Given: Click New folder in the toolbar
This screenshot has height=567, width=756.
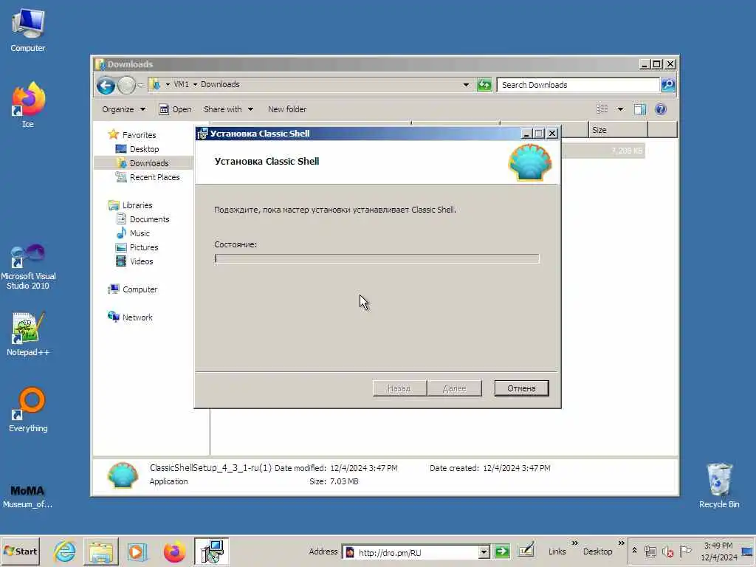Looking at the screenshot, I should pyautogui.click(x=287, y=109).
